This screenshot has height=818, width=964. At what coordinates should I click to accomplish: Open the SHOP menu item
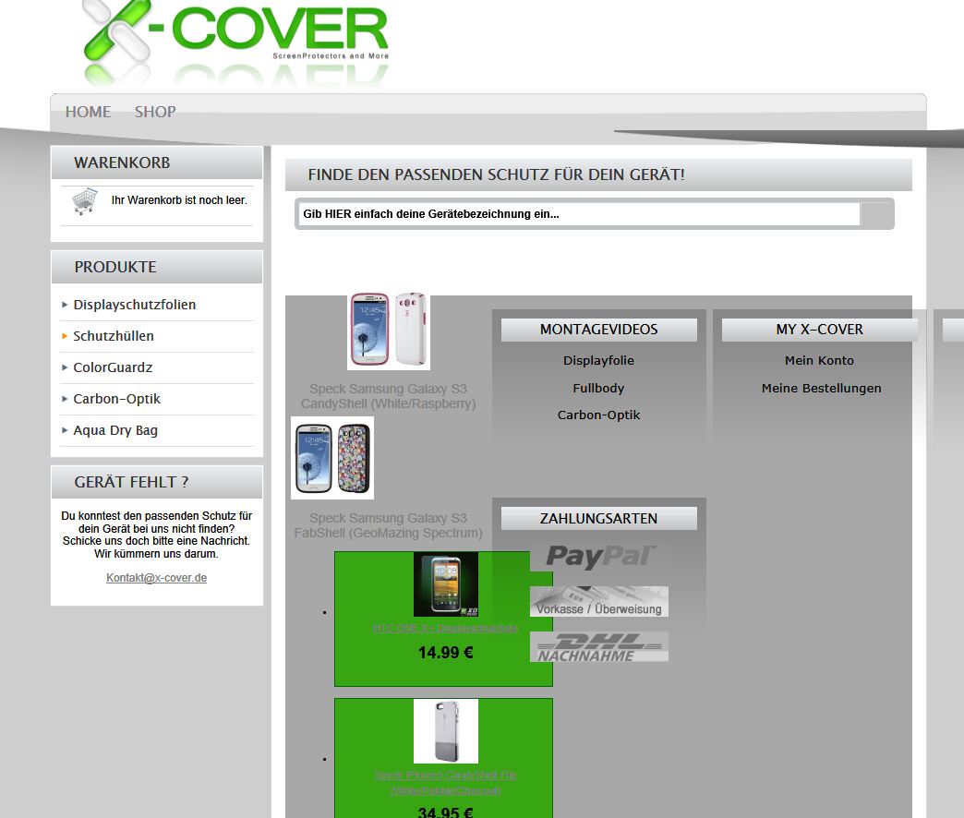[x=155, y=112]
